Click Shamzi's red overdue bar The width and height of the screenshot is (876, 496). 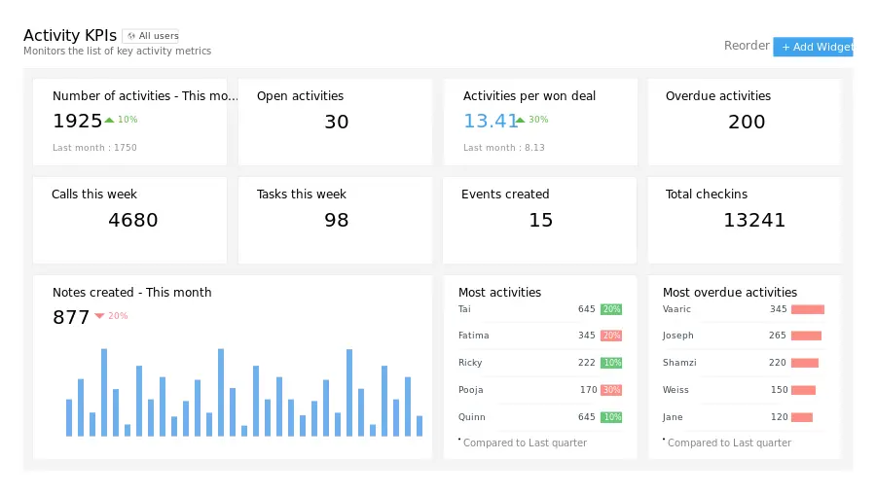(805, 363)
